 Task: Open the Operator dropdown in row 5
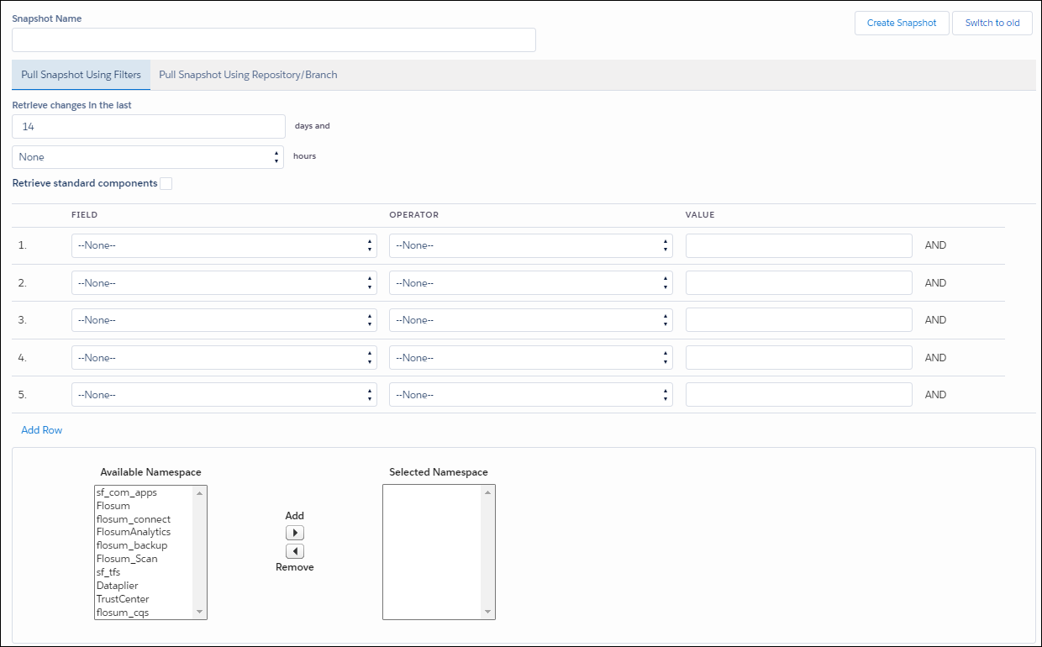531,395
